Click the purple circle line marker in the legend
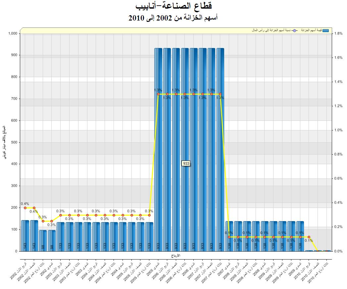Screen dimensions: 347x289 tap(294, 30)
